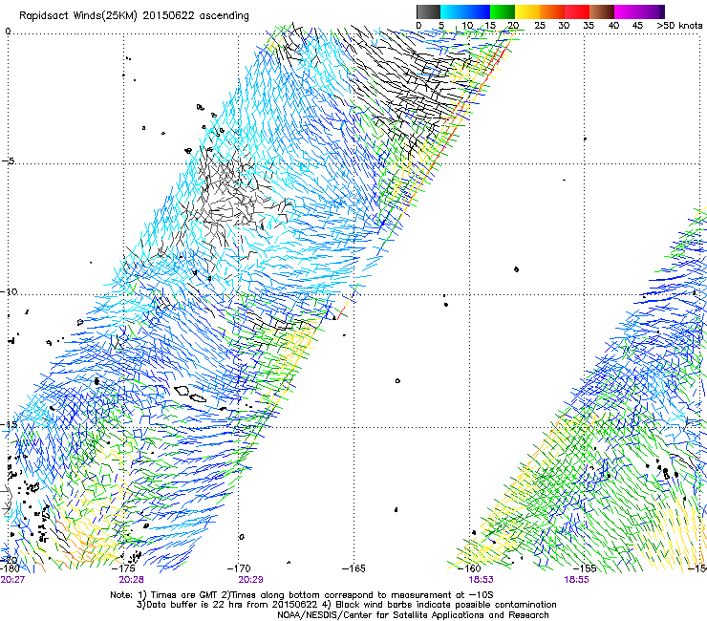The height and width of the screenshot is (621, 707).
Task: Click the note 'Times are GMT' line
Action: (x=302, y=595)
